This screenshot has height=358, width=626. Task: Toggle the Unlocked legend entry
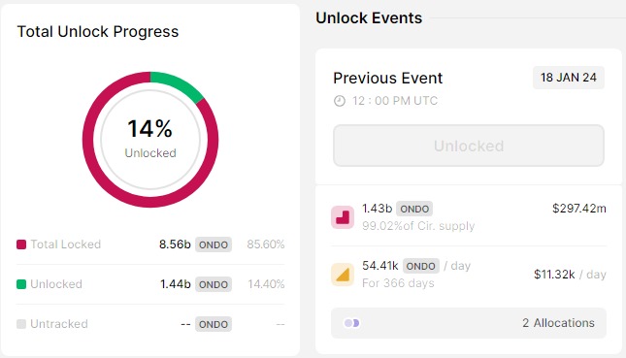click(49, 284)
